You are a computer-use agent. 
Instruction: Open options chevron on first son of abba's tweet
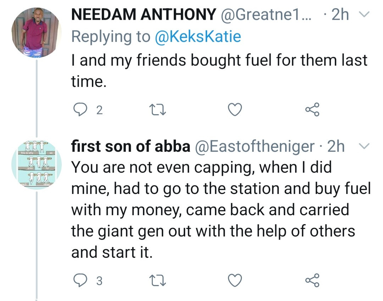point(364,146)
